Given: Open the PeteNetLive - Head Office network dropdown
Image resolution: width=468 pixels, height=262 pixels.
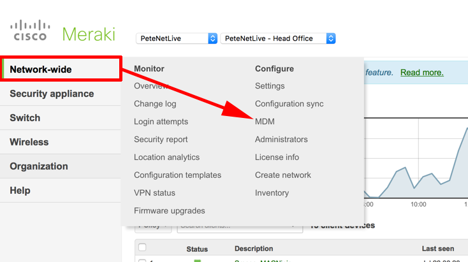Looking at the screenshot, I should tap(278, 38).
